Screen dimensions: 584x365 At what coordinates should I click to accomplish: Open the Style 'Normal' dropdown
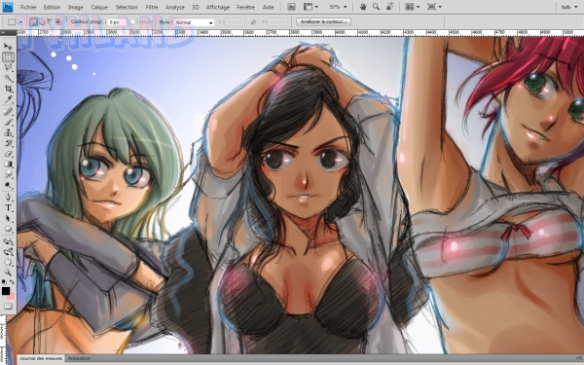click(195, 22)
